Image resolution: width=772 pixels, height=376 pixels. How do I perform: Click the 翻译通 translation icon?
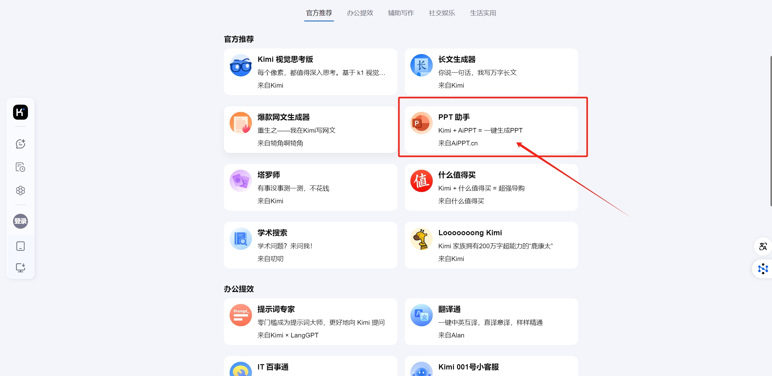pos(422,315)
